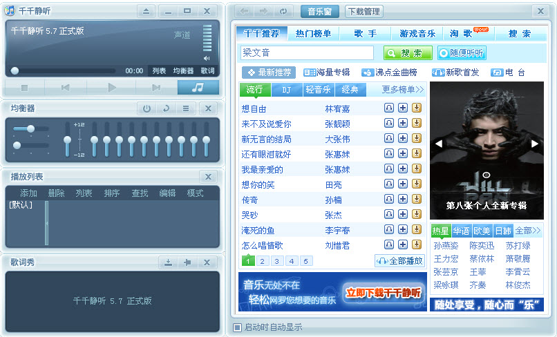557x337 pixels.
Task: Open 电台 radio section
Action: (508, 73)
